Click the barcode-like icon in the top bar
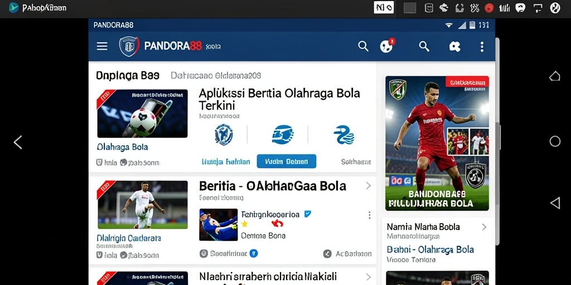Image resolution: width=571 pixels, height=285 pixels. coord(504,8)
